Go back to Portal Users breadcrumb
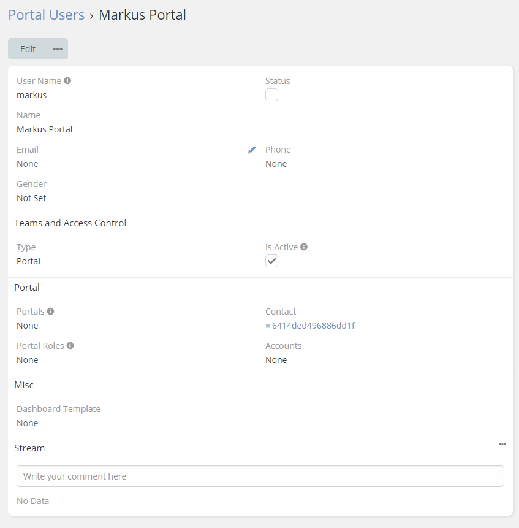This screenshot has height=528, width=519. pos(47,15)
